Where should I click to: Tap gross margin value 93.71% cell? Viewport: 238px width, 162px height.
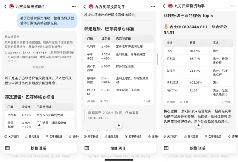pyautogui.click(x=198, y=61)
